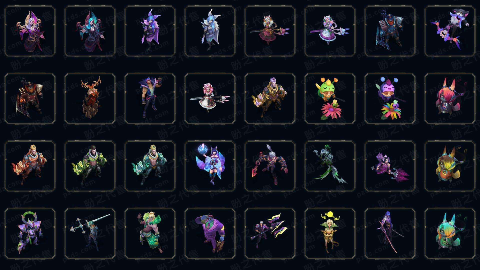This screenshot has height=270, width=480.
Task: Select the pink-haired maid with sword
Action: tap(210, 98)
